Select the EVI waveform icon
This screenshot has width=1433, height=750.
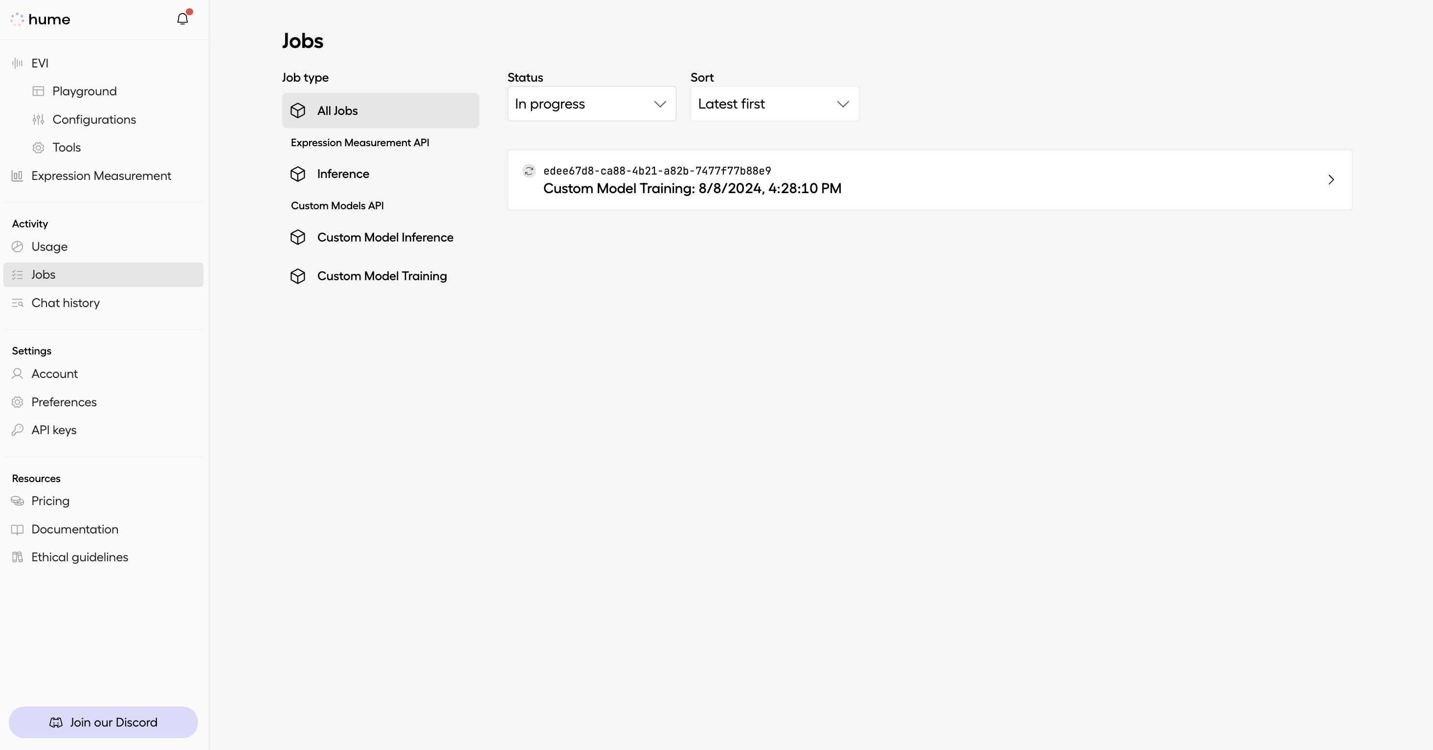pos(17,62)
